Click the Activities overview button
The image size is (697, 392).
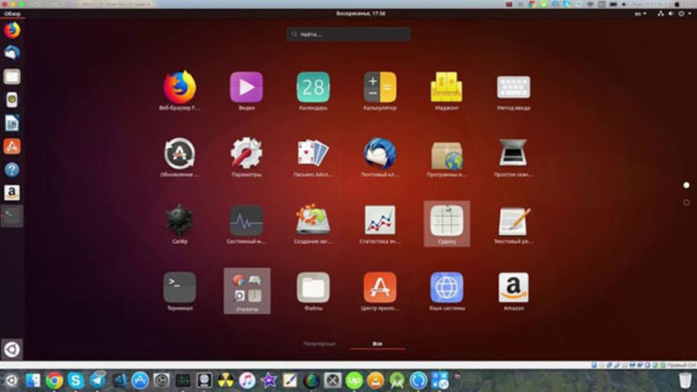pos(12,14)
